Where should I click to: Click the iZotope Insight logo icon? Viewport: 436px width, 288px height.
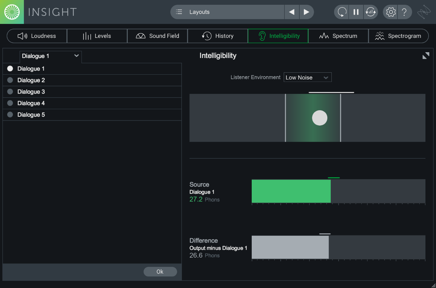[12, 12]
